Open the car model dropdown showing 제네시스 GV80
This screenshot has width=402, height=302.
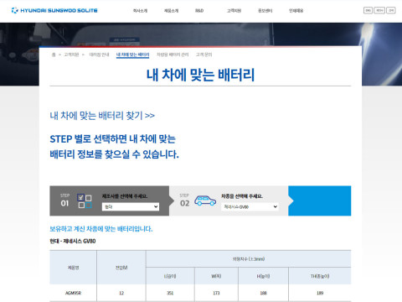click(250, 206)
